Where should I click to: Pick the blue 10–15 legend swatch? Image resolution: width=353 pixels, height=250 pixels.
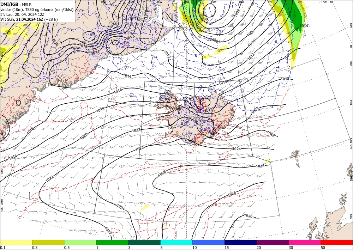click(209, 242)
